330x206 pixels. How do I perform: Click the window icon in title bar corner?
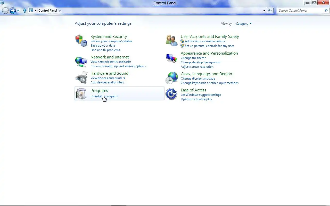[x=2, y=3]
